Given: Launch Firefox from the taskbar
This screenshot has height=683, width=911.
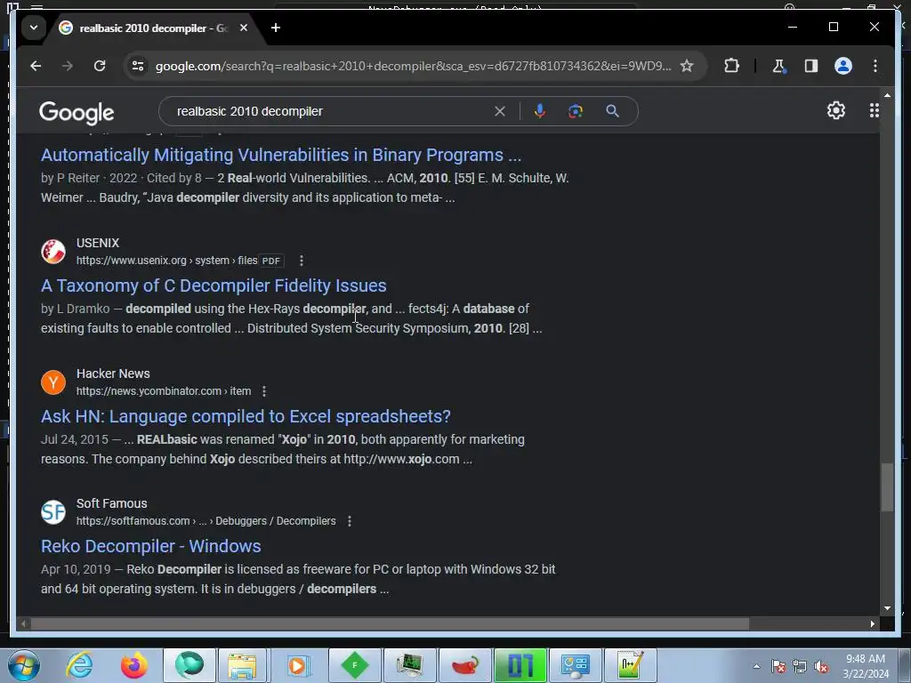Looking at the screenshot, I should coord(134,665).
